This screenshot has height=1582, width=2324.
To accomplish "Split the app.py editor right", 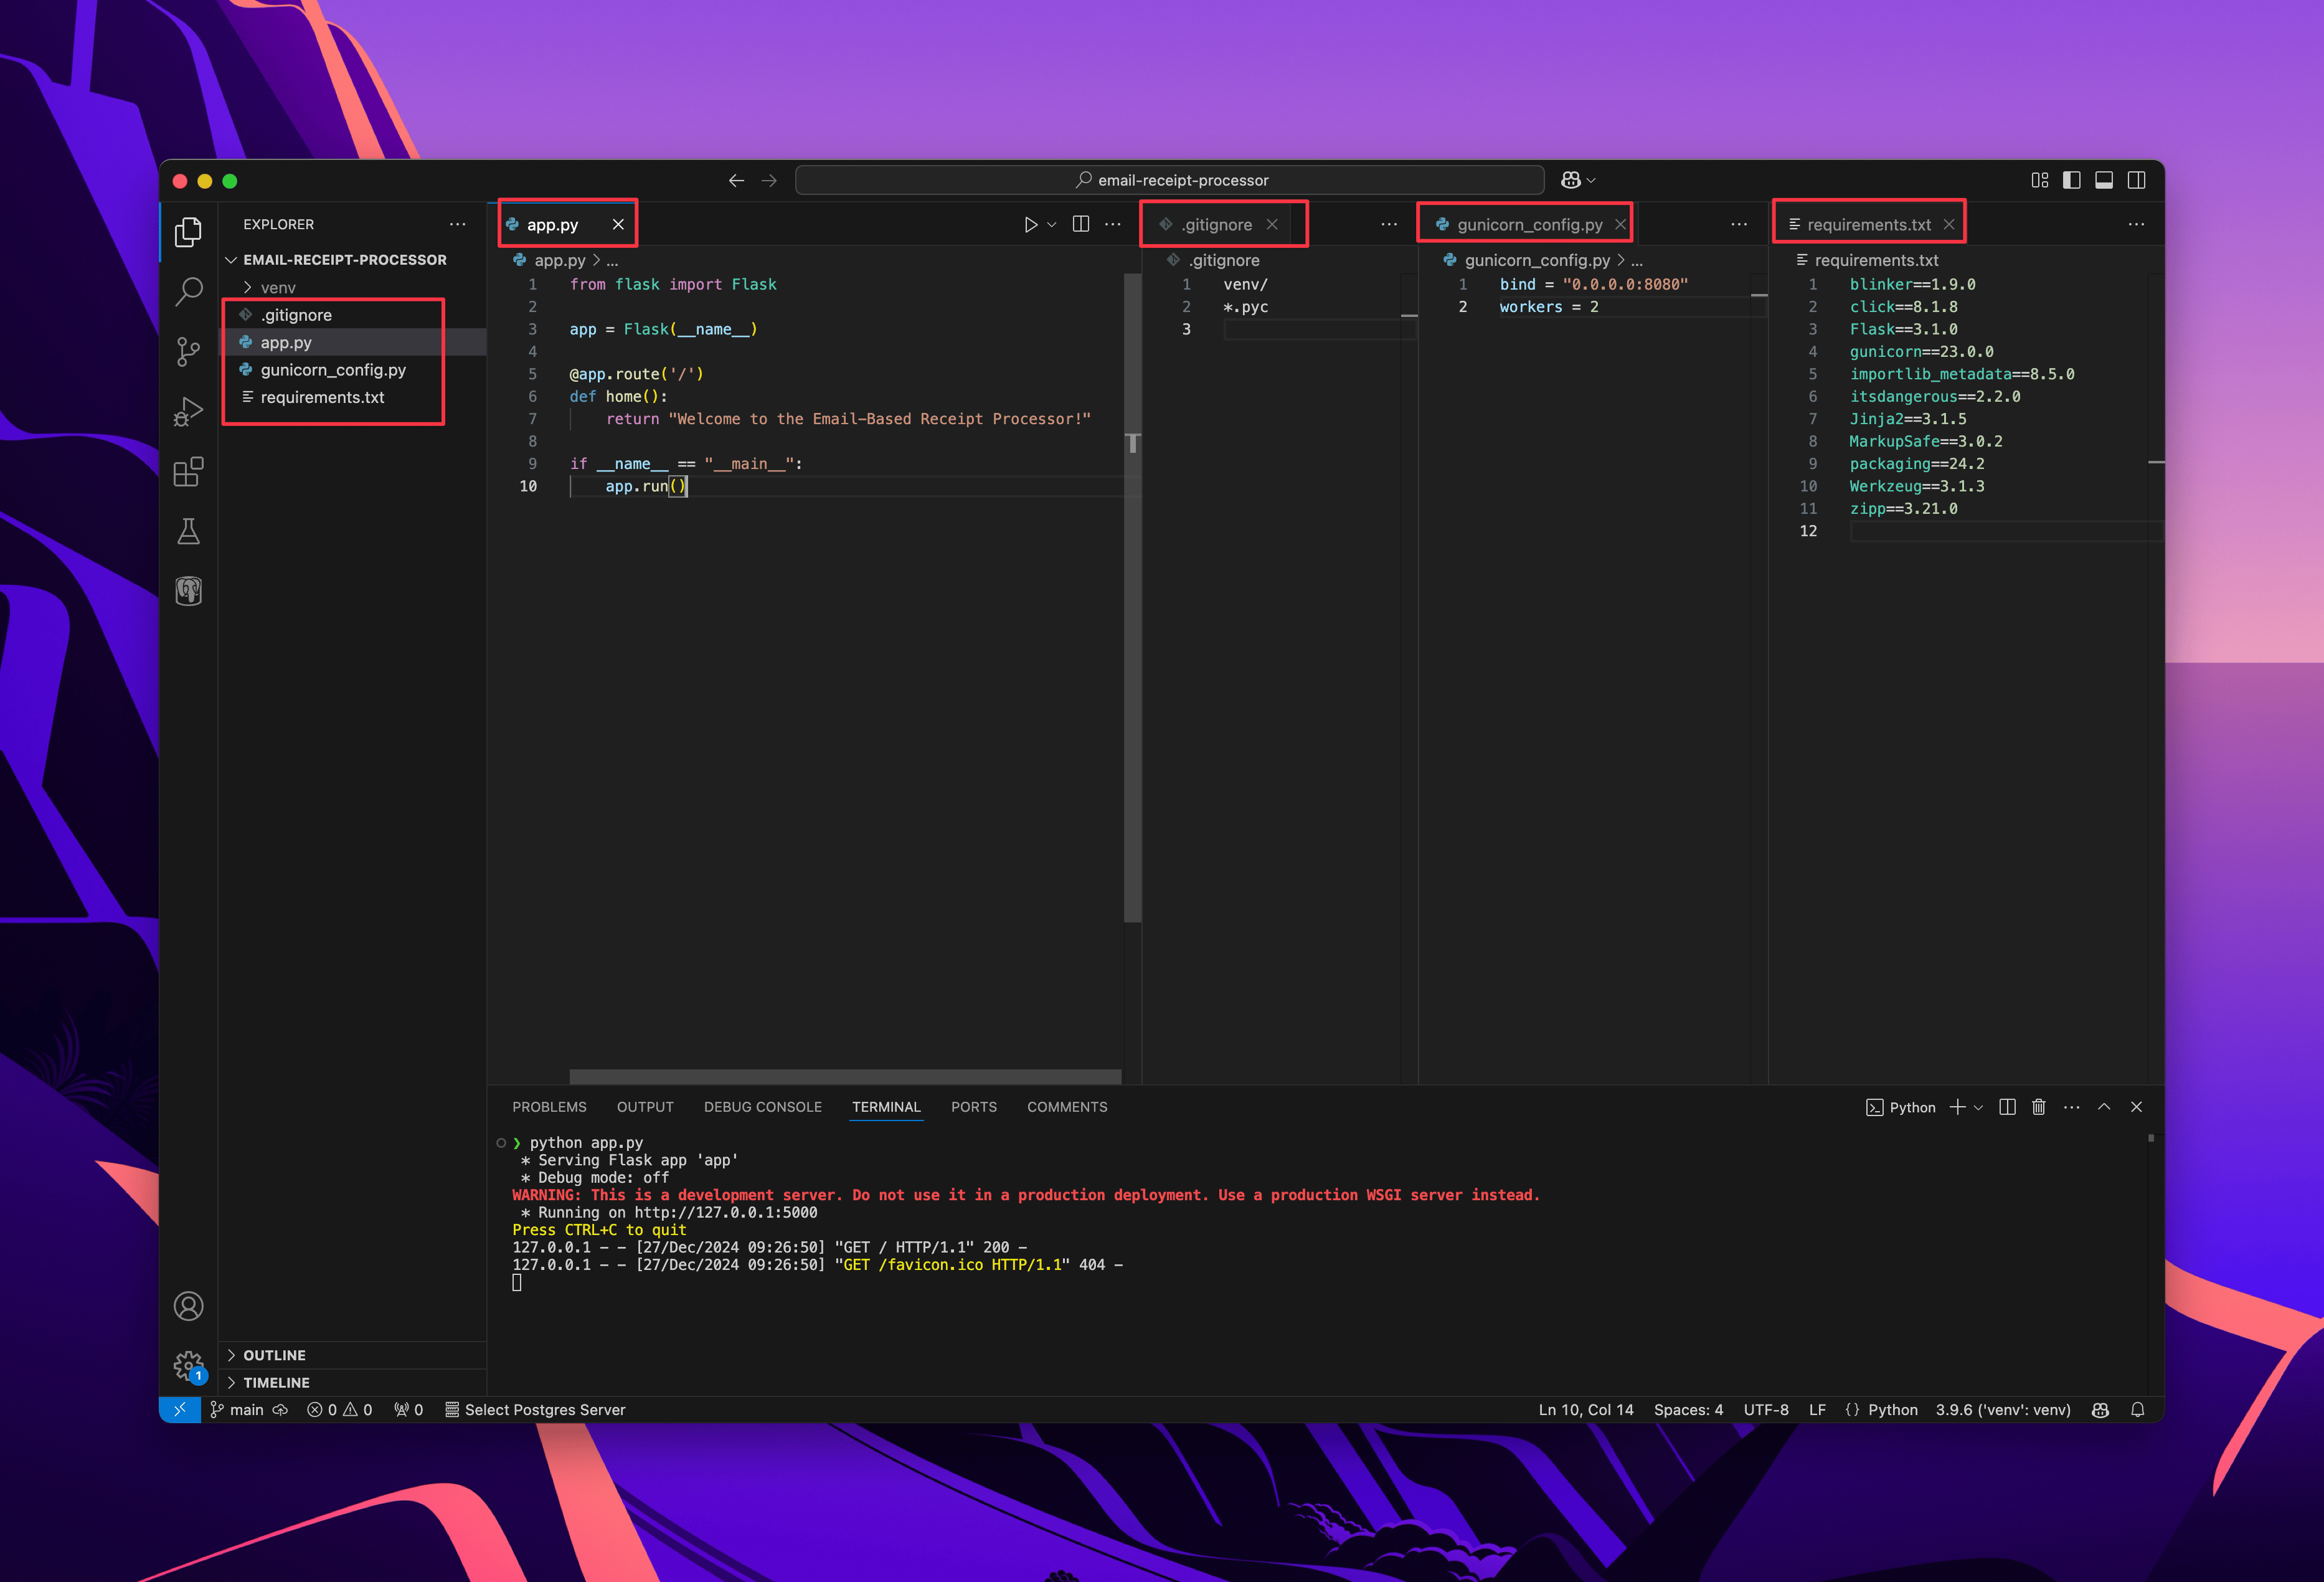I will pyautogui.click(x=1080, y=224).
